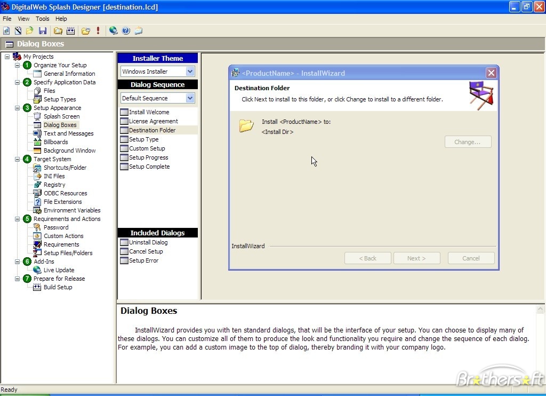Click the < Back button
The height and width of the screenshot is (396, 546).
pyautogui.click(x=368, y=258)
